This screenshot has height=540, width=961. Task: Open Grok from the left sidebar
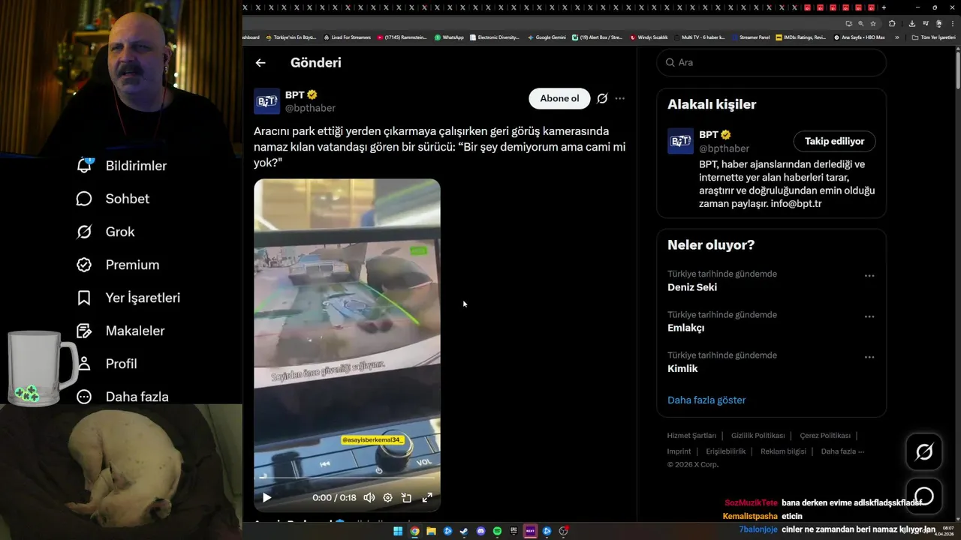(x=105, y=232)
